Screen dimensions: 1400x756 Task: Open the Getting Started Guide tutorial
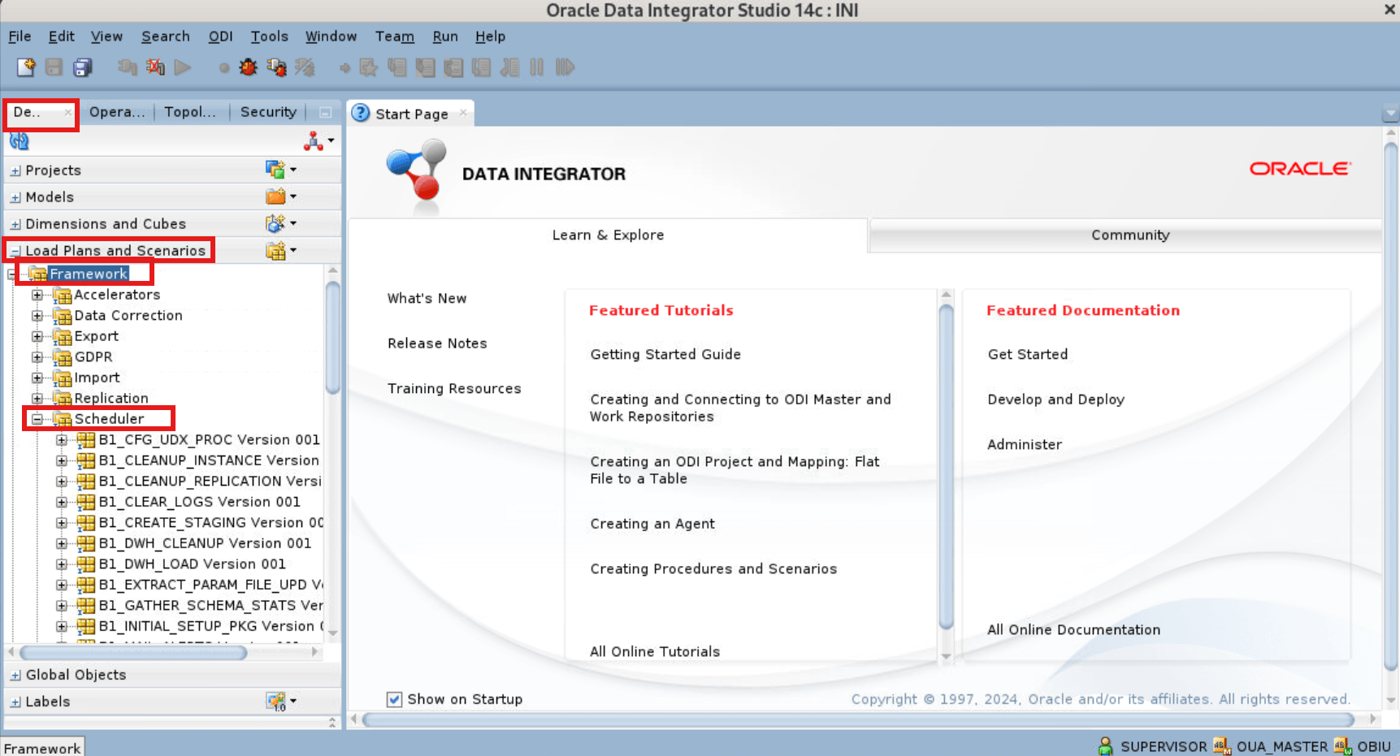pos(665,354)
